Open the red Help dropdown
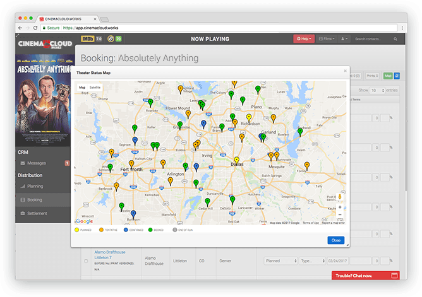The height and width of the screenshot is (297, 422). point(303,39)
